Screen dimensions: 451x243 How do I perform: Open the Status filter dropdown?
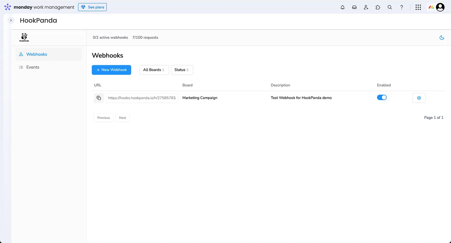(x=182, y=70)
